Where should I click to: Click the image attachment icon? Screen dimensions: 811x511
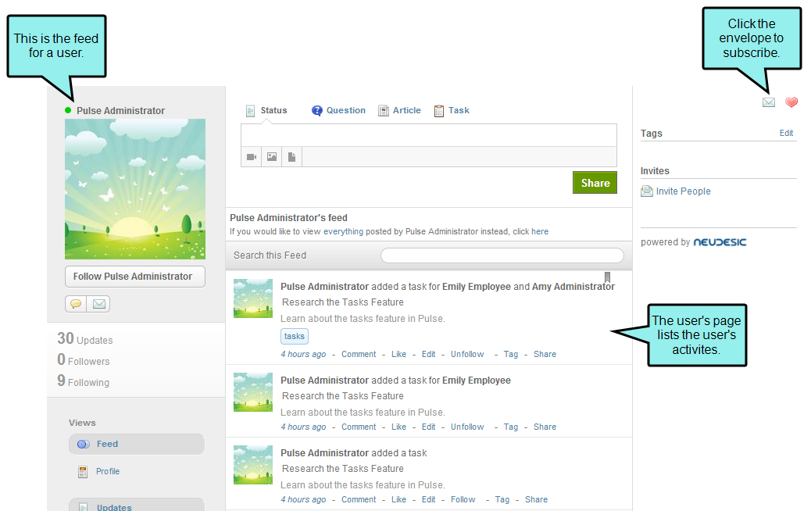tap(272, 157)
